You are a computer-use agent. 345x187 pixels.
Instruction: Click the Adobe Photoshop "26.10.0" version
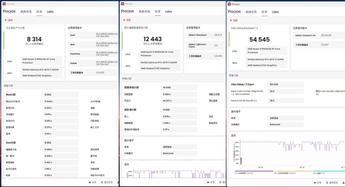218,35
